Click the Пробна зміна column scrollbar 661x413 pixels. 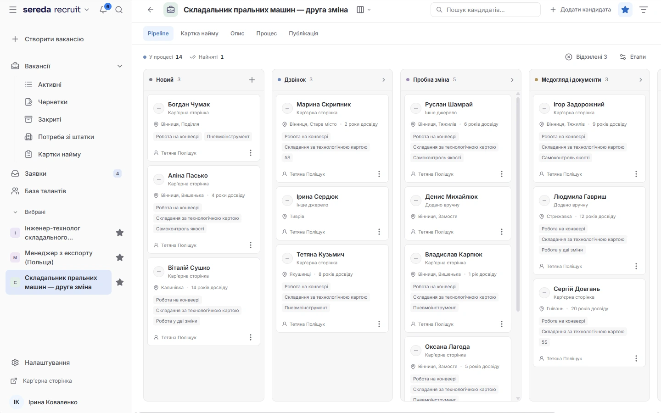coord(518,204)
